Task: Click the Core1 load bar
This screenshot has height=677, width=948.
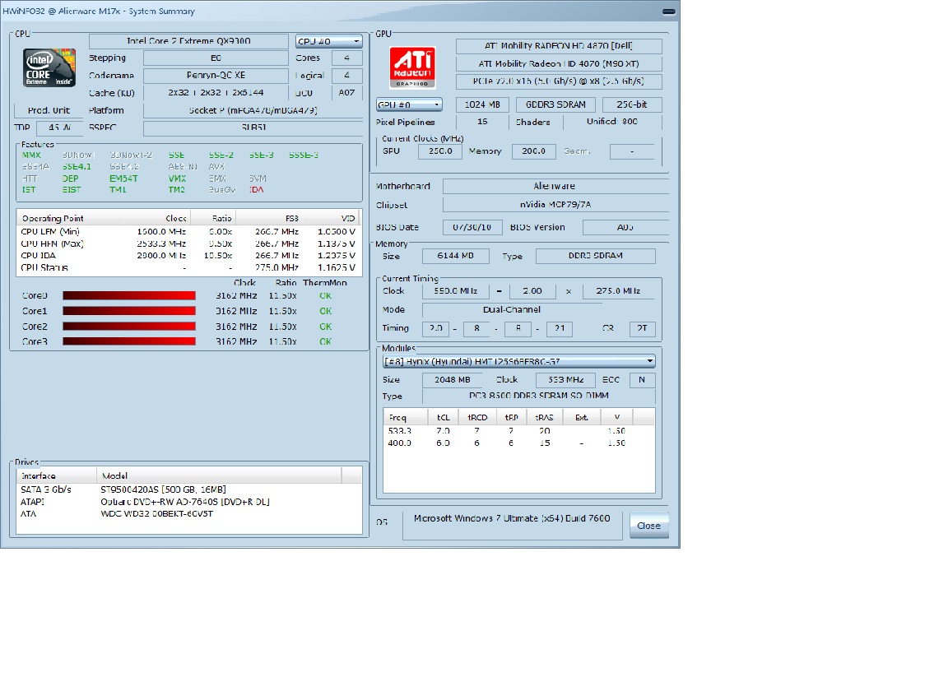Action: pyautogui.click(x=129, y=311)
